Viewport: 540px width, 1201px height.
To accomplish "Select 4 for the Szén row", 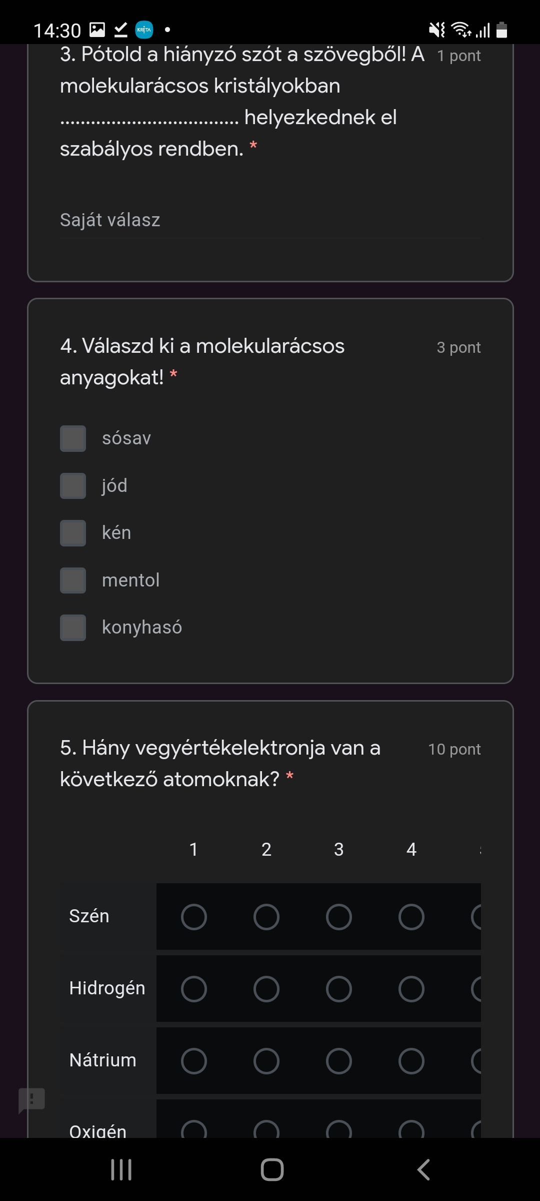I will [x=411, y=917].
